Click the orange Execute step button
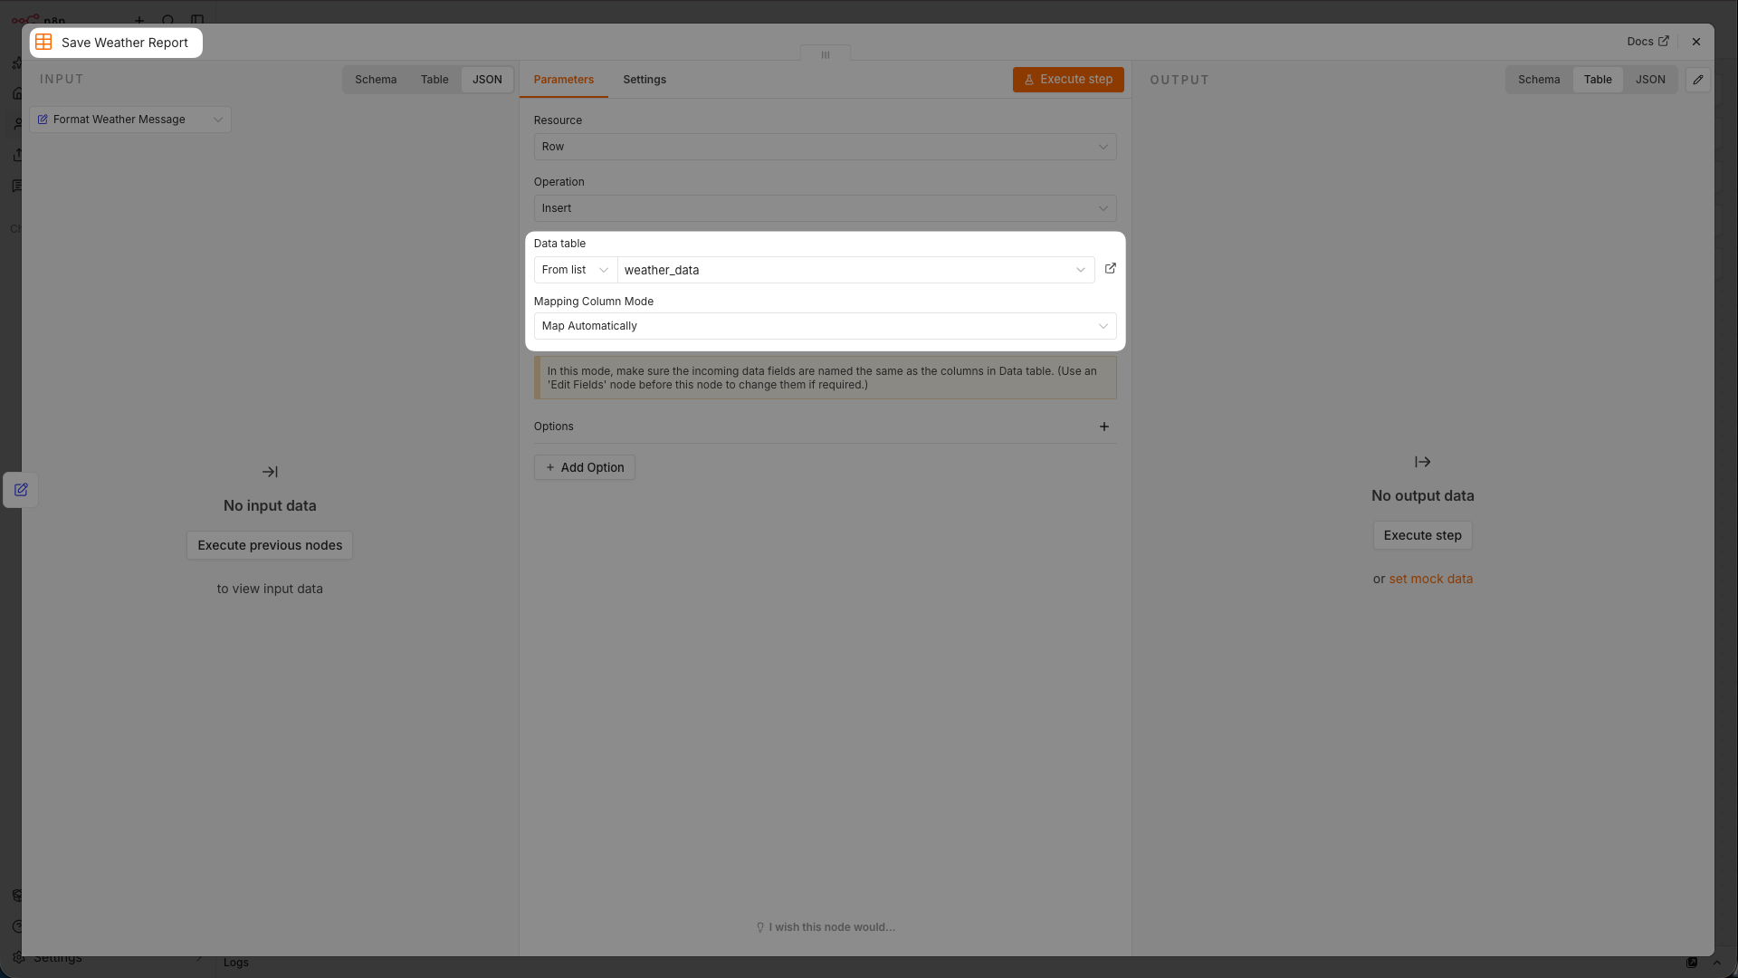The width and height of the screenshot is (1738, 978). [1068, 80]
